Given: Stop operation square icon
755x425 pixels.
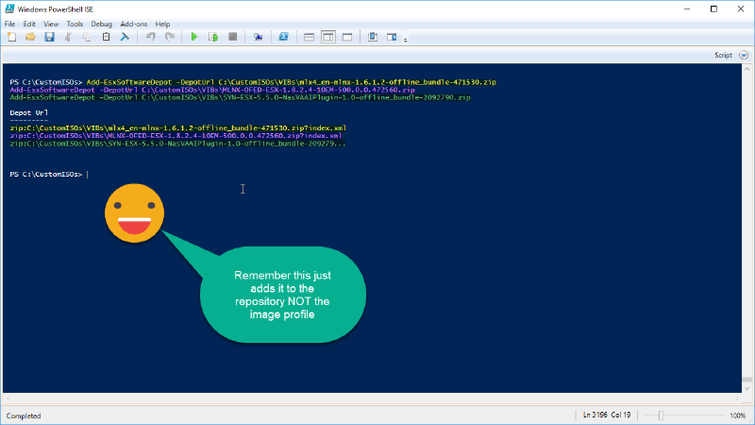Looking at the screenshot, I should click(x=232, y=37).
